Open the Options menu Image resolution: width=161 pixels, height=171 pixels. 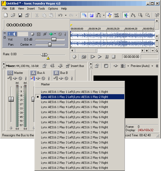(x=53, y=9)
